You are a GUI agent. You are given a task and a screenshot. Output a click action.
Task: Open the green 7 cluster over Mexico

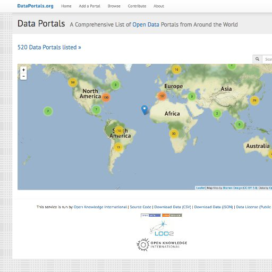click(x=96, y=109)
